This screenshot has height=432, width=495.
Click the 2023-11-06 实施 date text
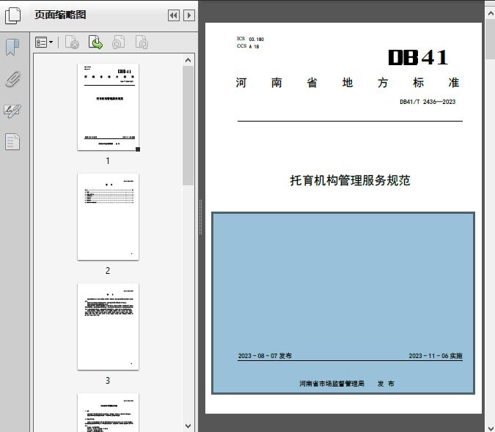[436, 356]
